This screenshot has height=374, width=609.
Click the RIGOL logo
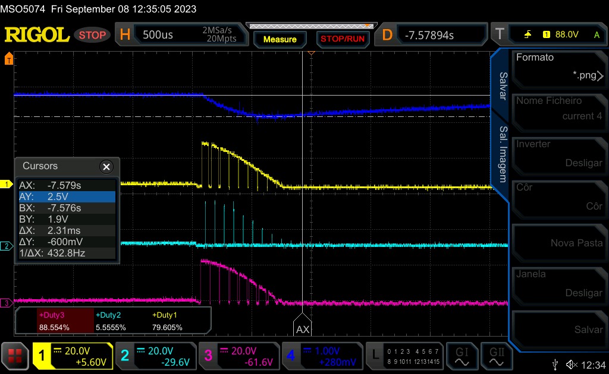tap(36, 34)
